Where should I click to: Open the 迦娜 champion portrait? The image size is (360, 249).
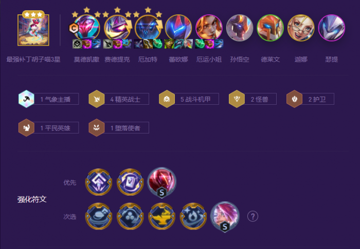[301, 28]
